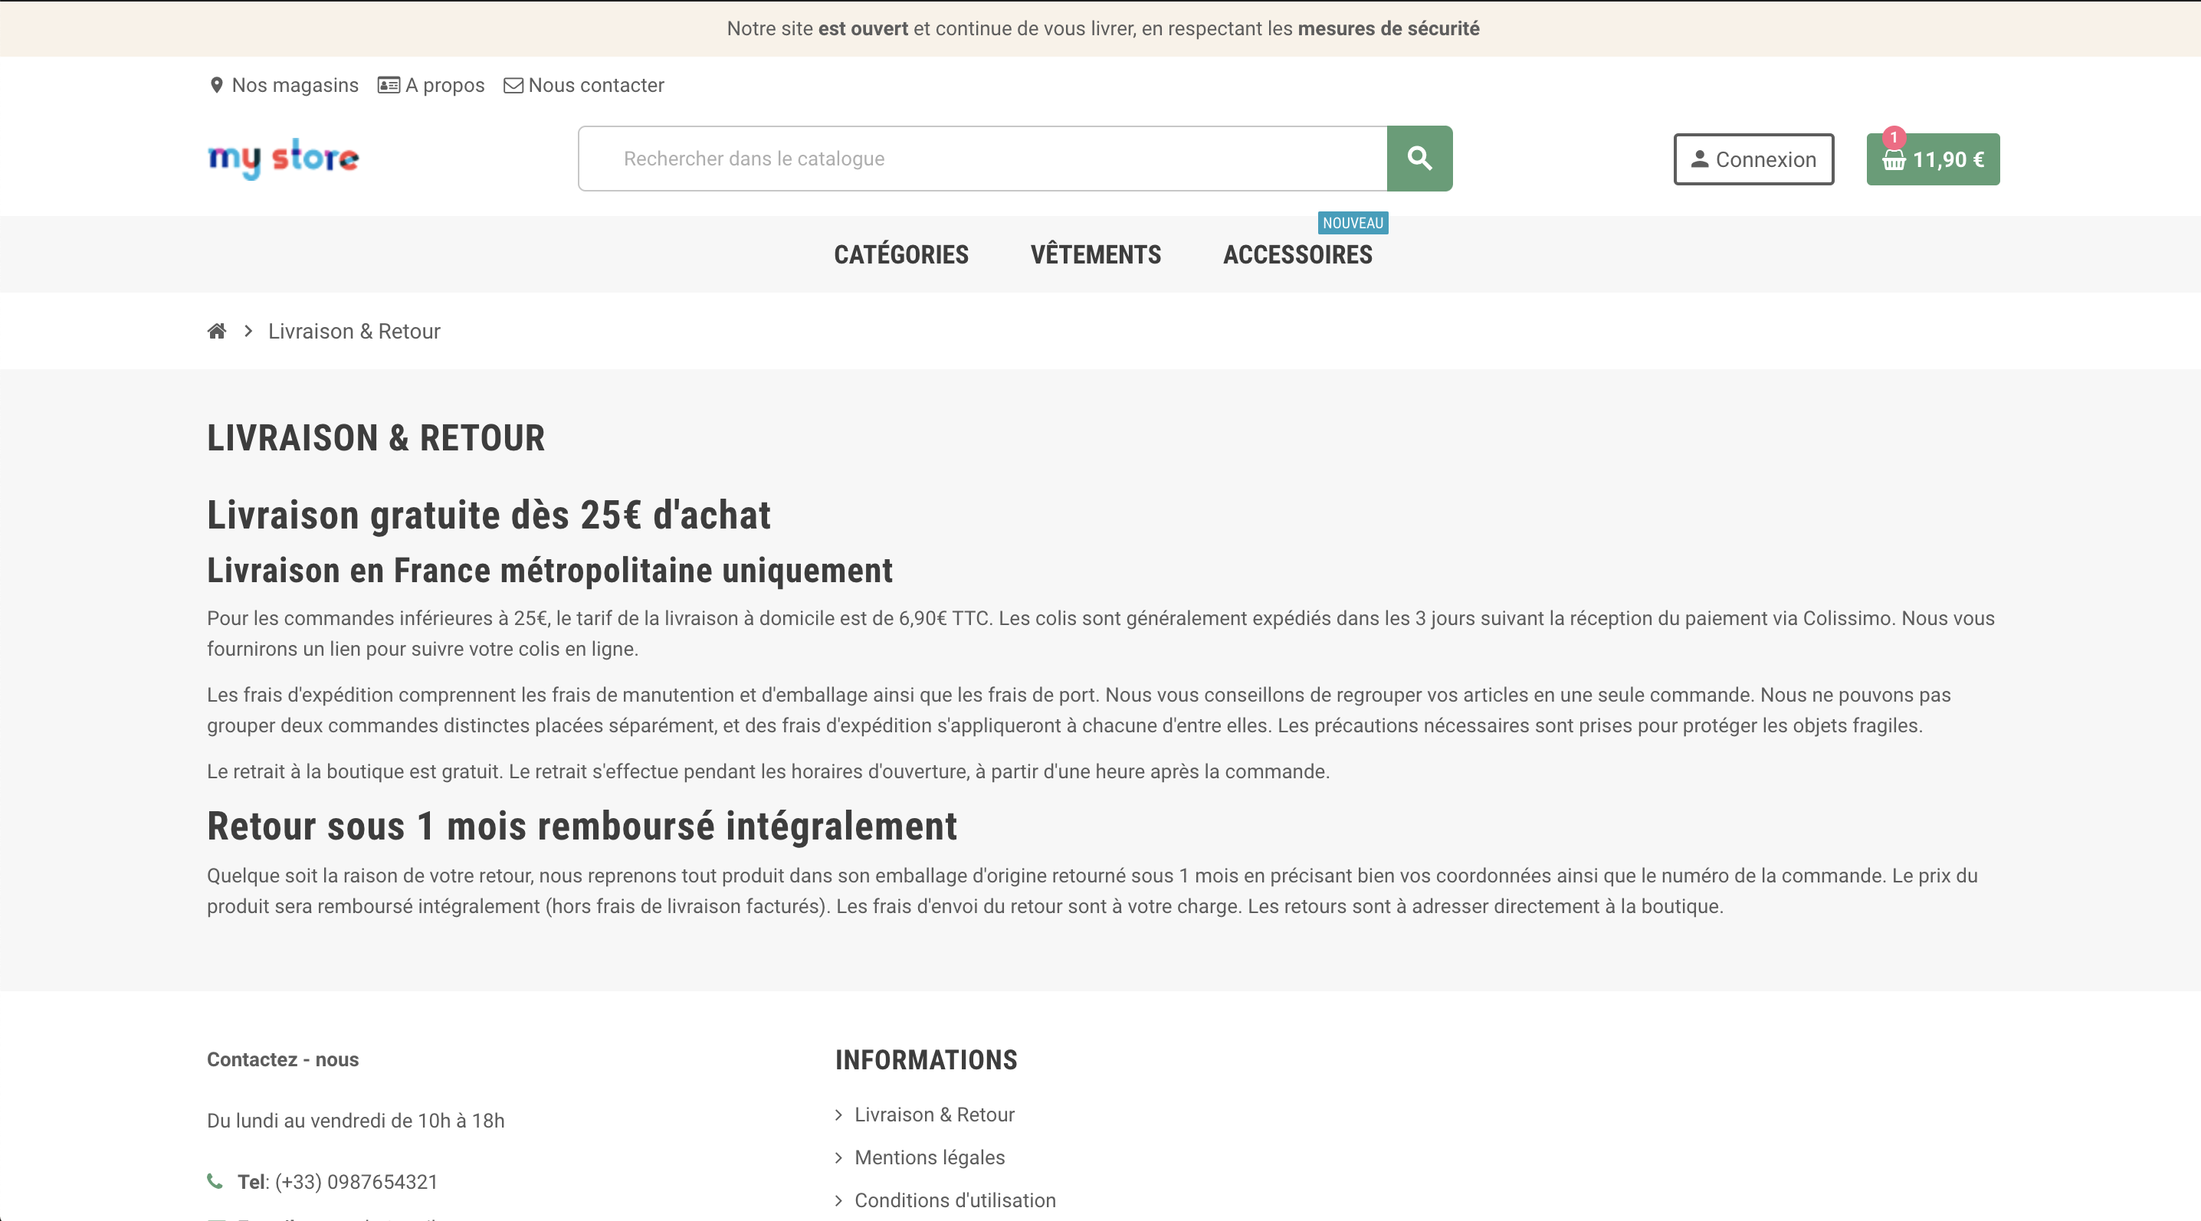The image size is (2201, 1221).
Task: Click the envelope icon beside Nous contacter
Action: click(513, 85)
